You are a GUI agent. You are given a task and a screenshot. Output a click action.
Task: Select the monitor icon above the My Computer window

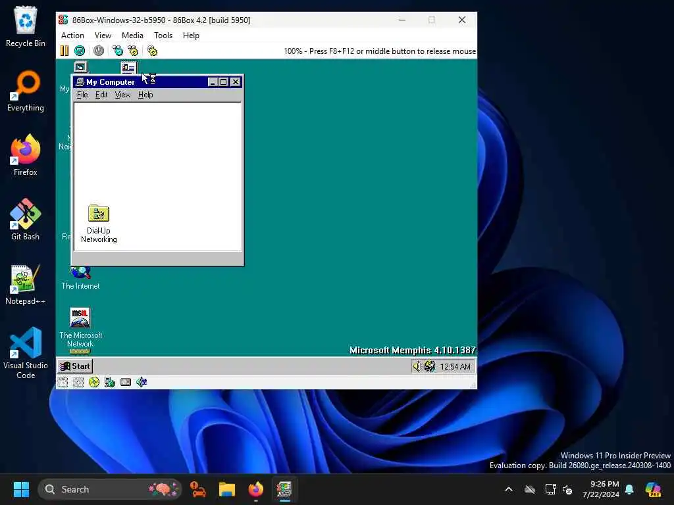pyautogui.click(x=80, y=67)
